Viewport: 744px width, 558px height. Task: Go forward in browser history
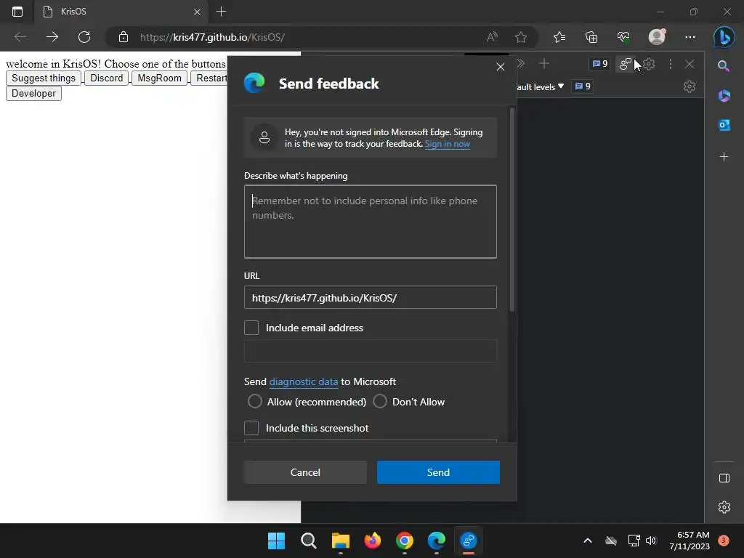pos(52,37)
